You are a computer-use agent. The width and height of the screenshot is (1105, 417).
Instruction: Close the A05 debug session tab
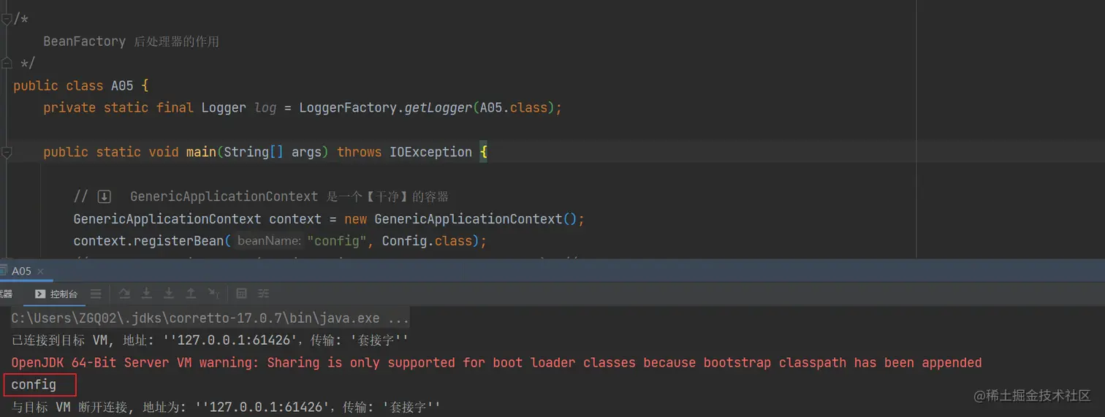click(x=41, y=271)
